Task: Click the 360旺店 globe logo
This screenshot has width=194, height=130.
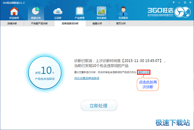Action: pos(182,12)
